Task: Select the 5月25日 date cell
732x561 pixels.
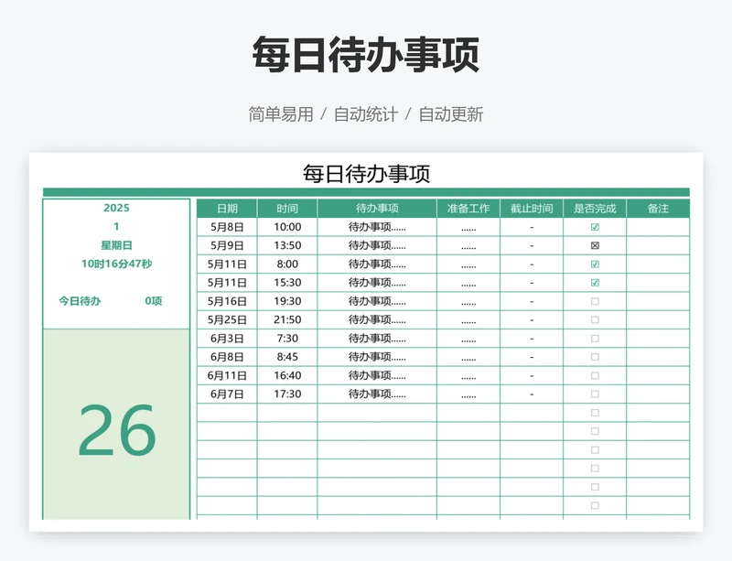Action: click(227, 320)
